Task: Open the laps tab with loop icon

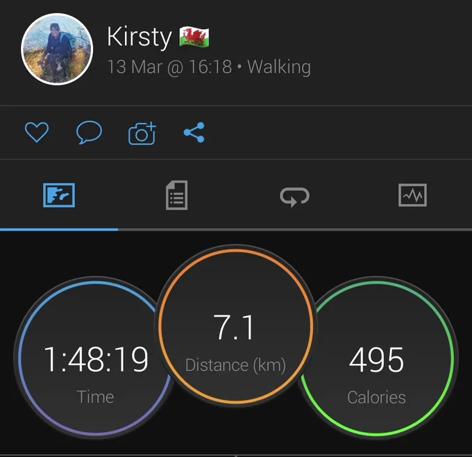Action: [x=295, y=197]
